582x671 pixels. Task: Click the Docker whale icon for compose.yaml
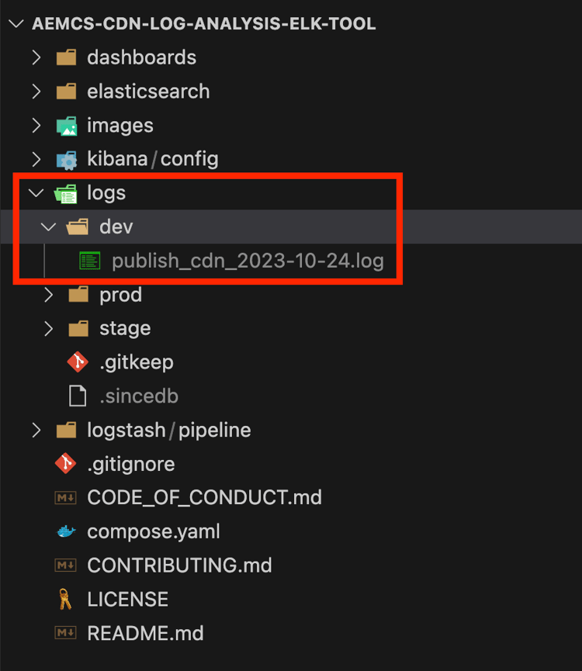click(66, 532)
